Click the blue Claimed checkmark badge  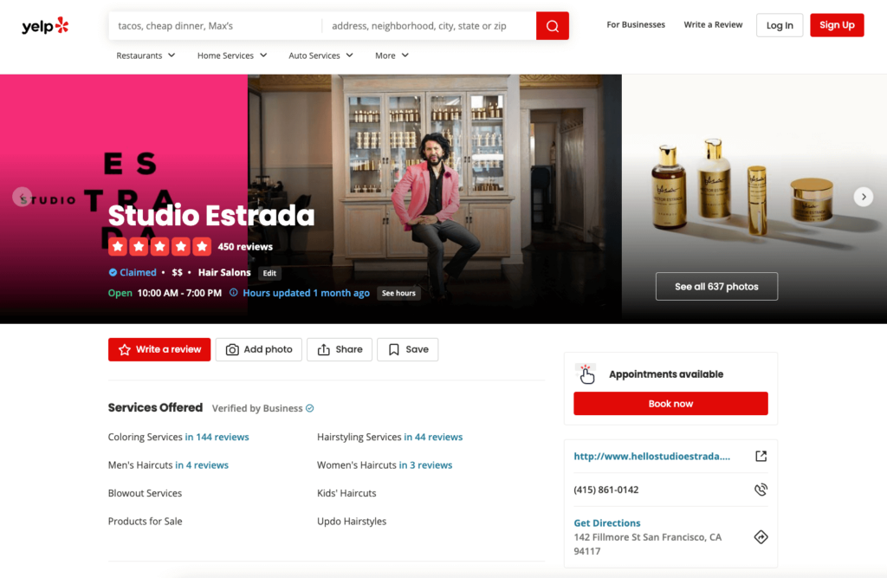(x=113, y=272)
